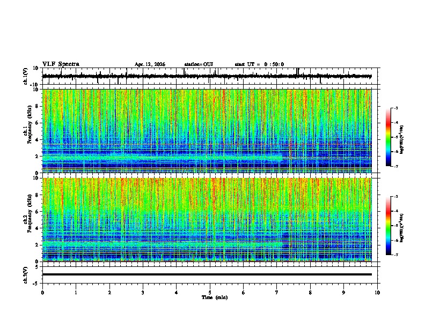Viewport: 425px width, 328px height.
Task: Click the ch.3 flat black signal line
Action: pos(207,274)
